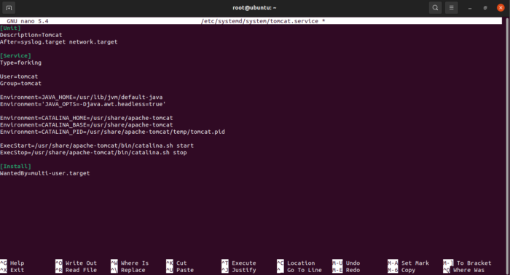Click the ^G Help shortcut
This screenshot has width=510, height=275.
pyautogui.click(x=12, y=263)
